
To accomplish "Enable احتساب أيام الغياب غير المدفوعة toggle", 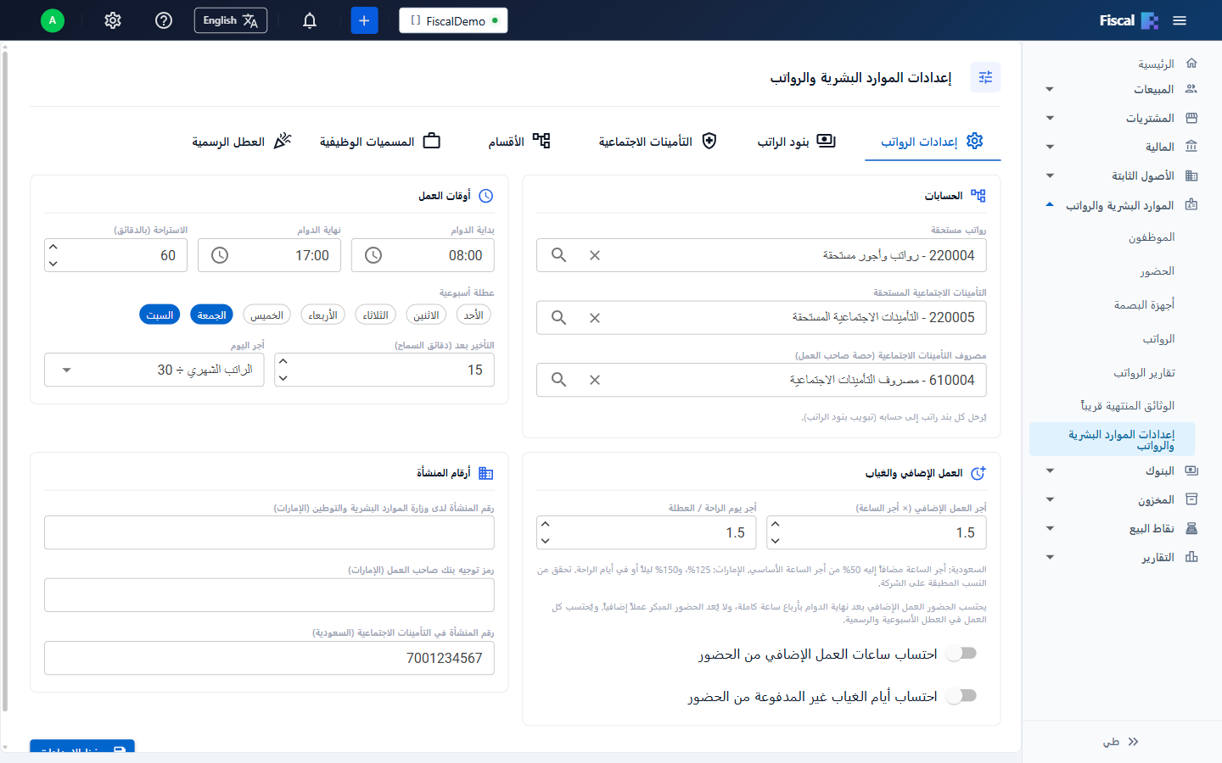I will 962,696.
